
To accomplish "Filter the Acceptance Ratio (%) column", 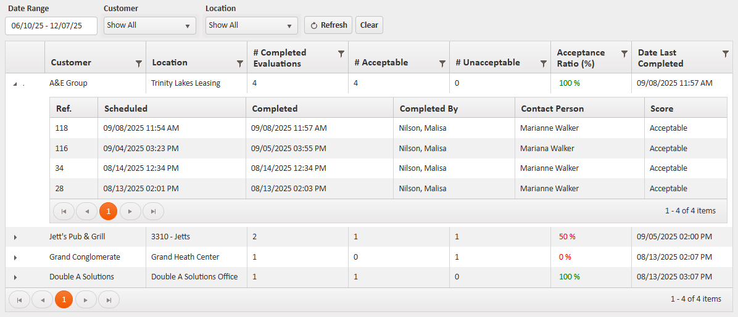I will click(x=624, y=54).
